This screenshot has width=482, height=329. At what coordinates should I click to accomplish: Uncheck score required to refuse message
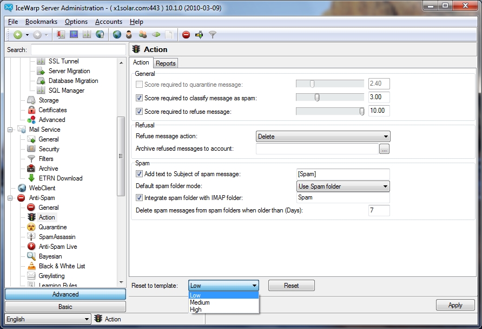pyautogui.click(x=140, y=112)
